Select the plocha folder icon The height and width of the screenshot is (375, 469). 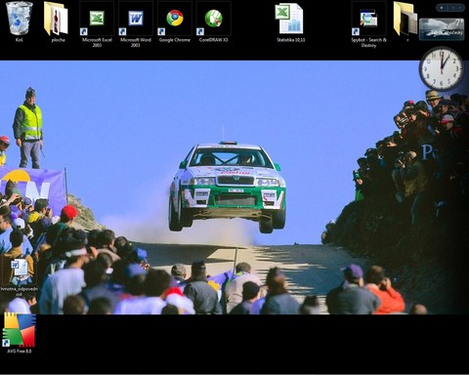(56, 18)
